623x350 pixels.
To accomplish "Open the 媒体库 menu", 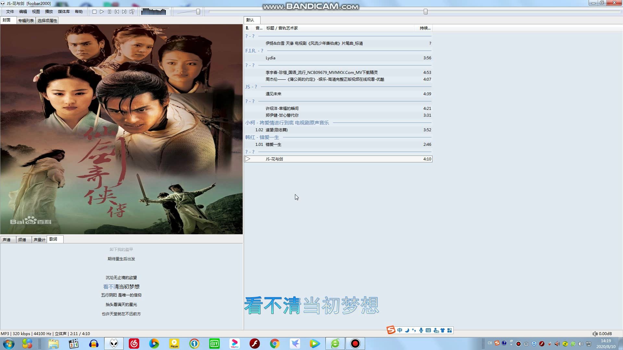I will [64, 12].
